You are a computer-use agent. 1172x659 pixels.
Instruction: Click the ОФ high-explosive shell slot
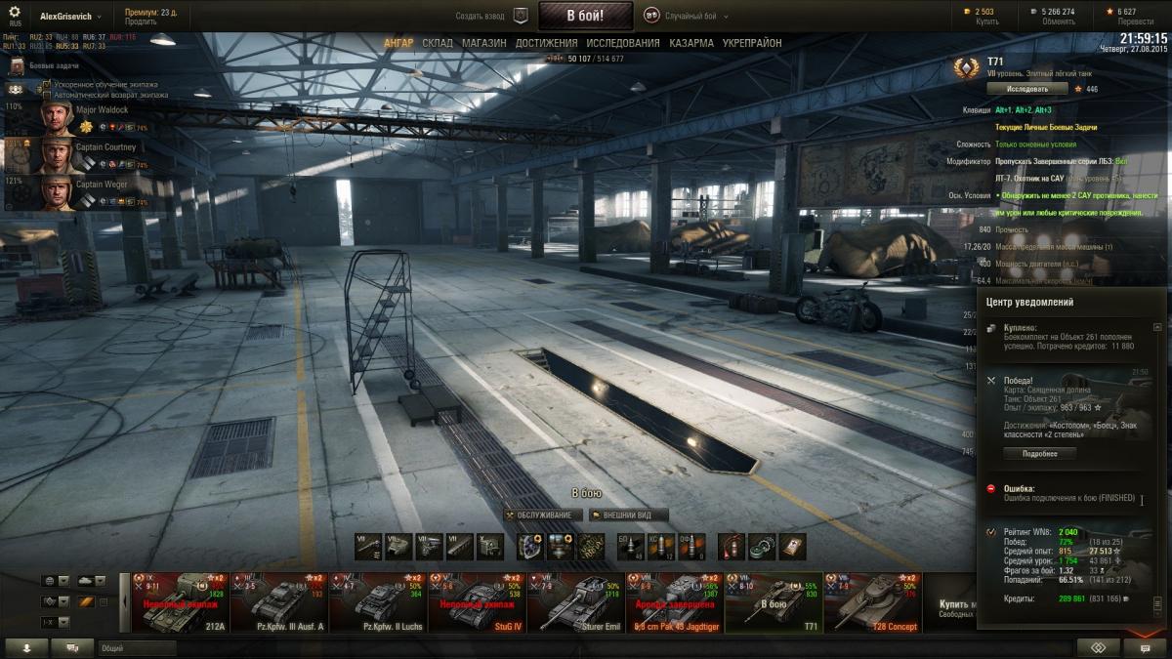click(691, 547)
